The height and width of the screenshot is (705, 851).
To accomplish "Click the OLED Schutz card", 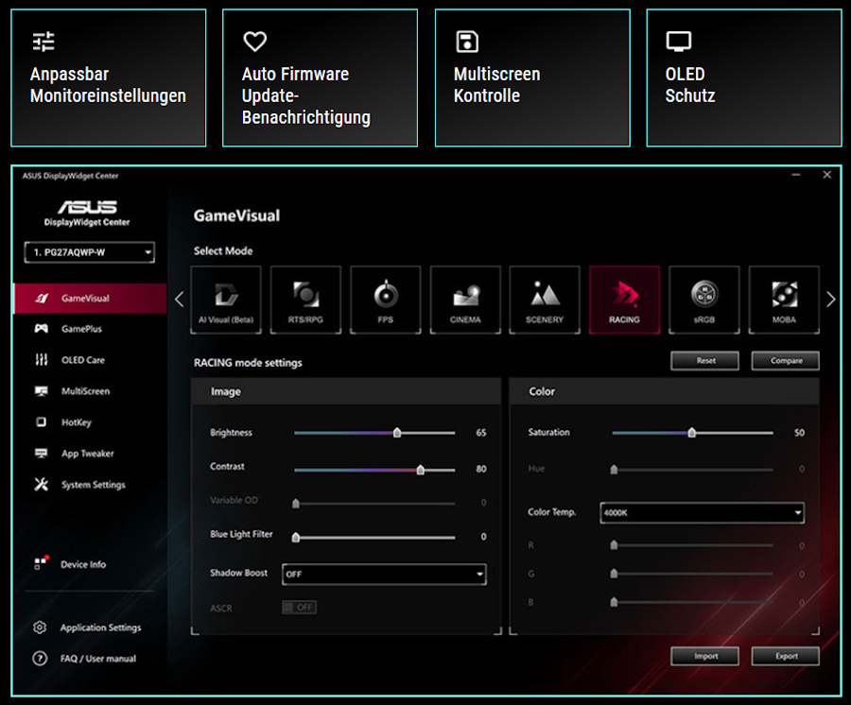I will (744, 77).
